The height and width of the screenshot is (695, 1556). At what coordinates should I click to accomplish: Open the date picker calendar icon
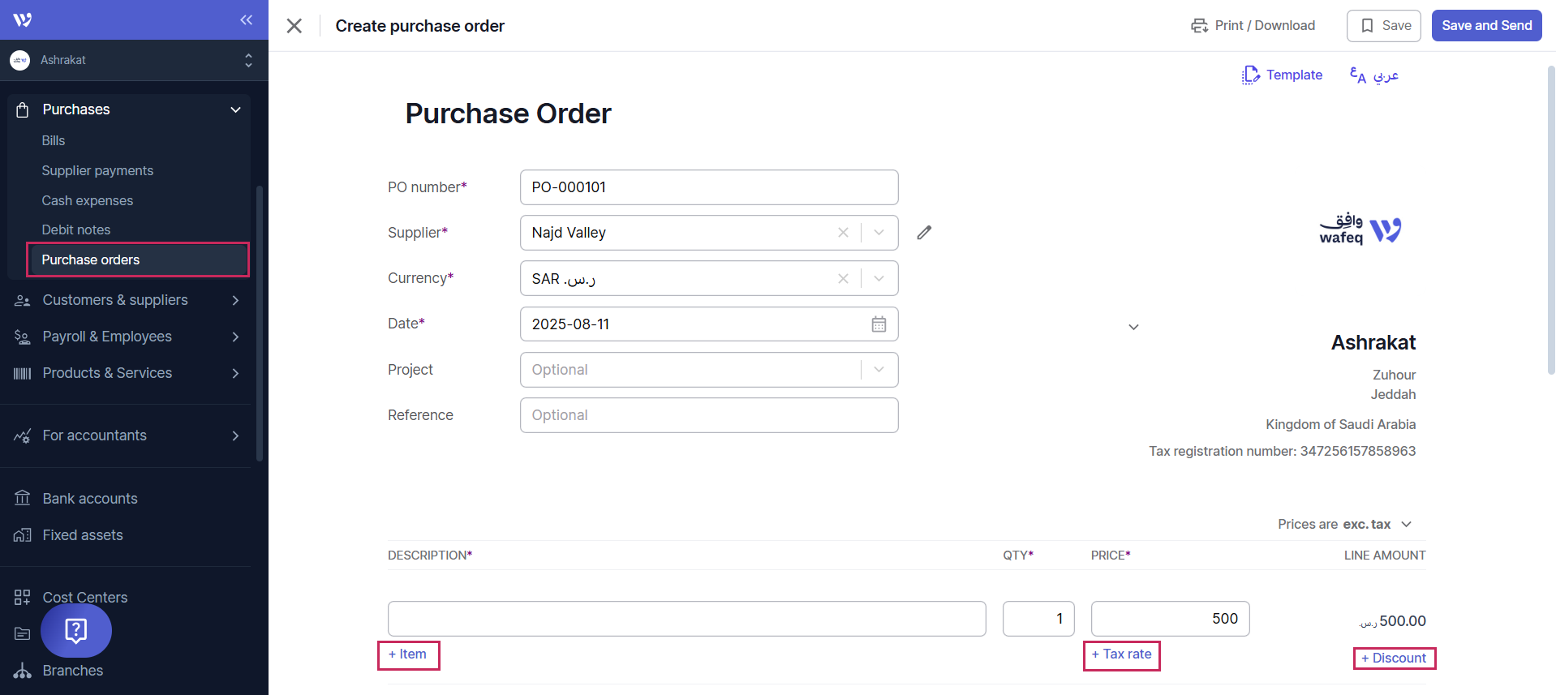coord(879,324)
